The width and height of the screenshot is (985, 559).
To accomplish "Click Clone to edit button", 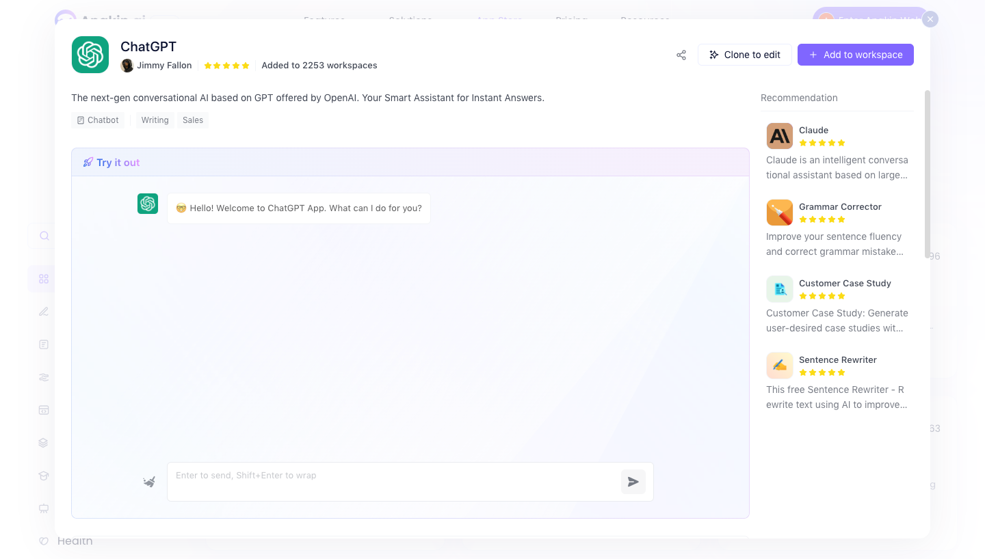I will pos(745,55).
